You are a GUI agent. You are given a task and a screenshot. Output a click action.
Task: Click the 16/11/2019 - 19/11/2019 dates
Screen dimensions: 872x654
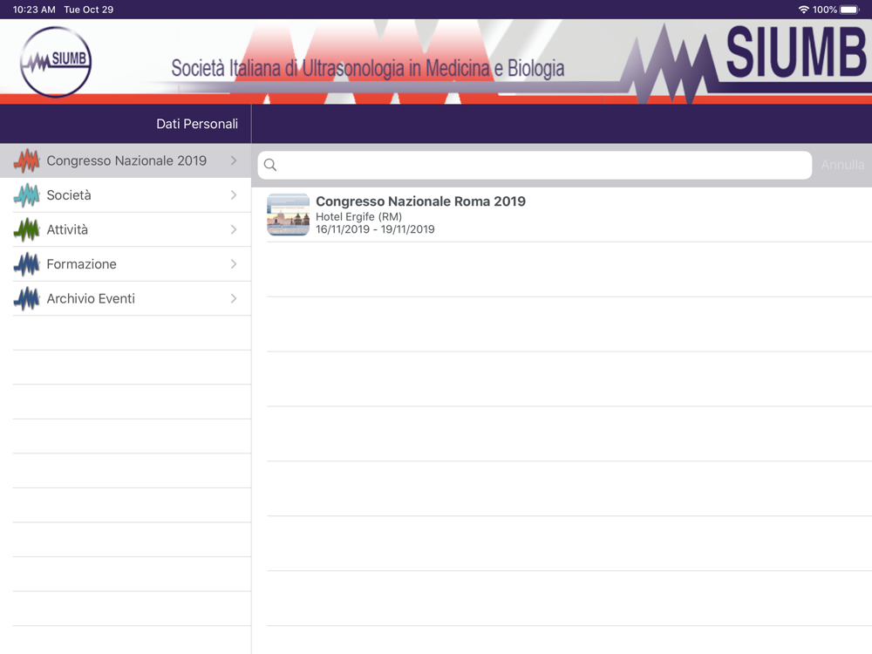click(x=375, y=229)
